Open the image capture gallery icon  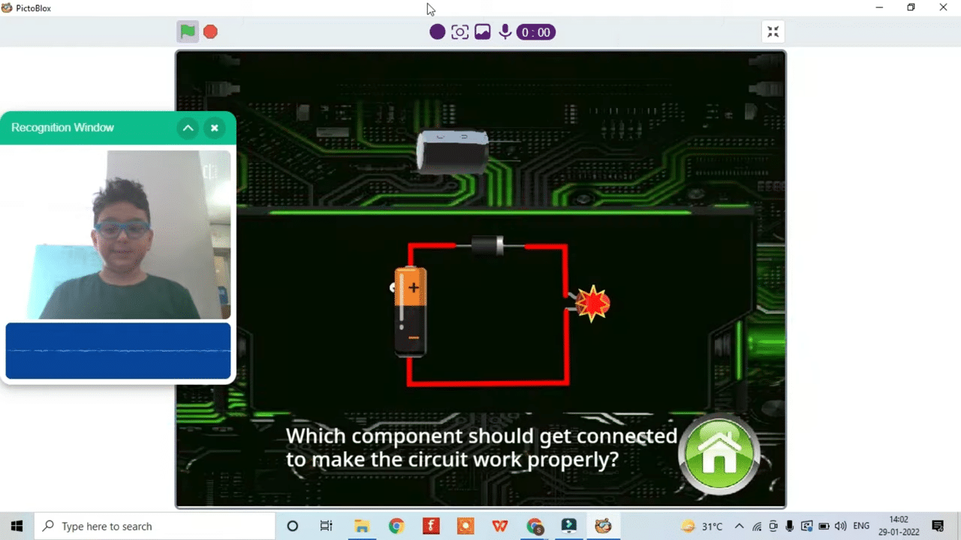click(x=482, y=31)
